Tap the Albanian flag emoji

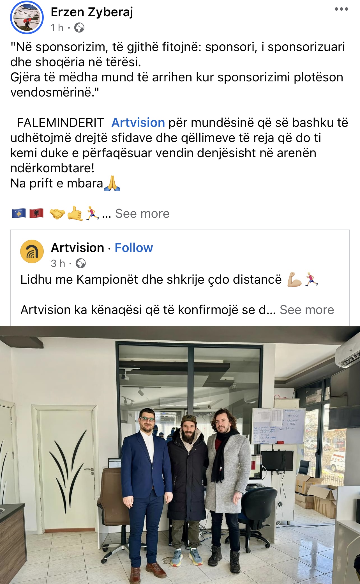(36, 214)
